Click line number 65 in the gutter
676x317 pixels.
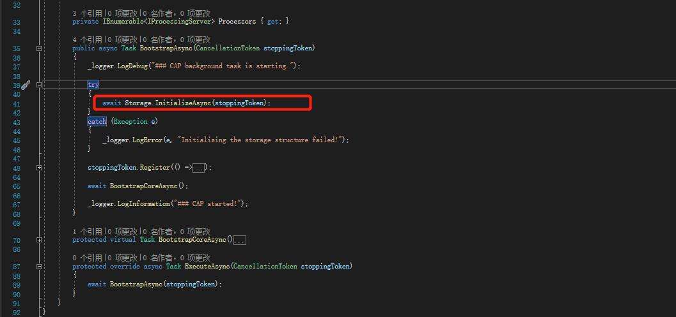click(x=16, y=186)
